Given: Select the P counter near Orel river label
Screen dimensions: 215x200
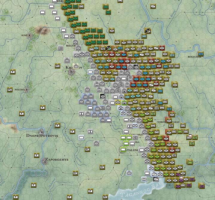Looking at the screenshot, I should [21, 114].
